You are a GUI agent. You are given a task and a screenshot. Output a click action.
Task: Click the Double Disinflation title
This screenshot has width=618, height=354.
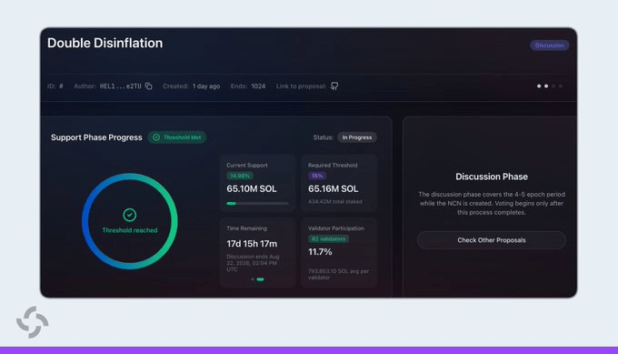click(x=105, y=43)
